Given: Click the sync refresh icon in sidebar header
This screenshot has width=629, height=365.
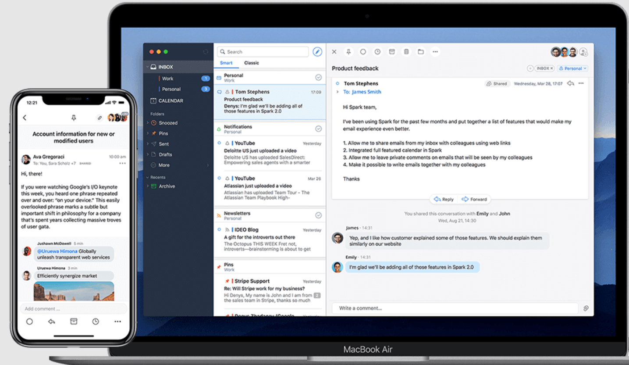Looking at the screenshot, I should click(x=206, y=52).
